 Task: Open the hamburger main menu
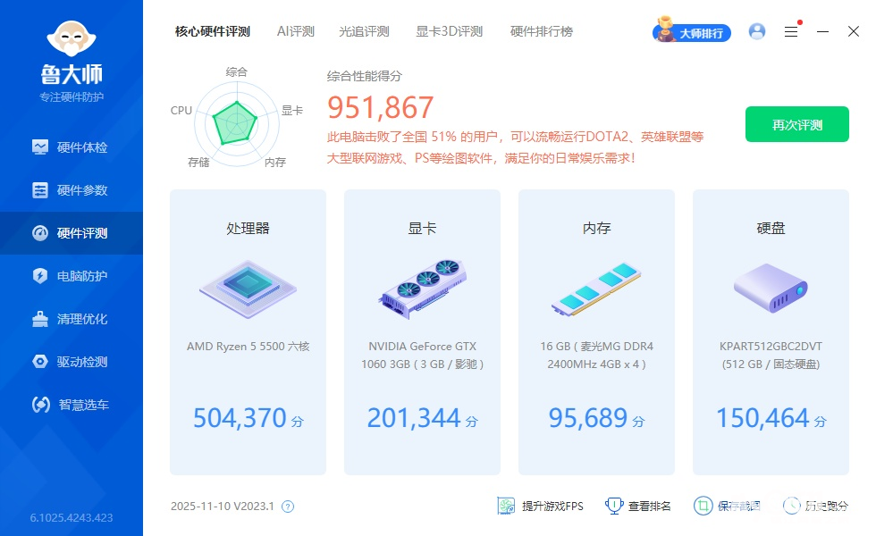click(791, 31)
